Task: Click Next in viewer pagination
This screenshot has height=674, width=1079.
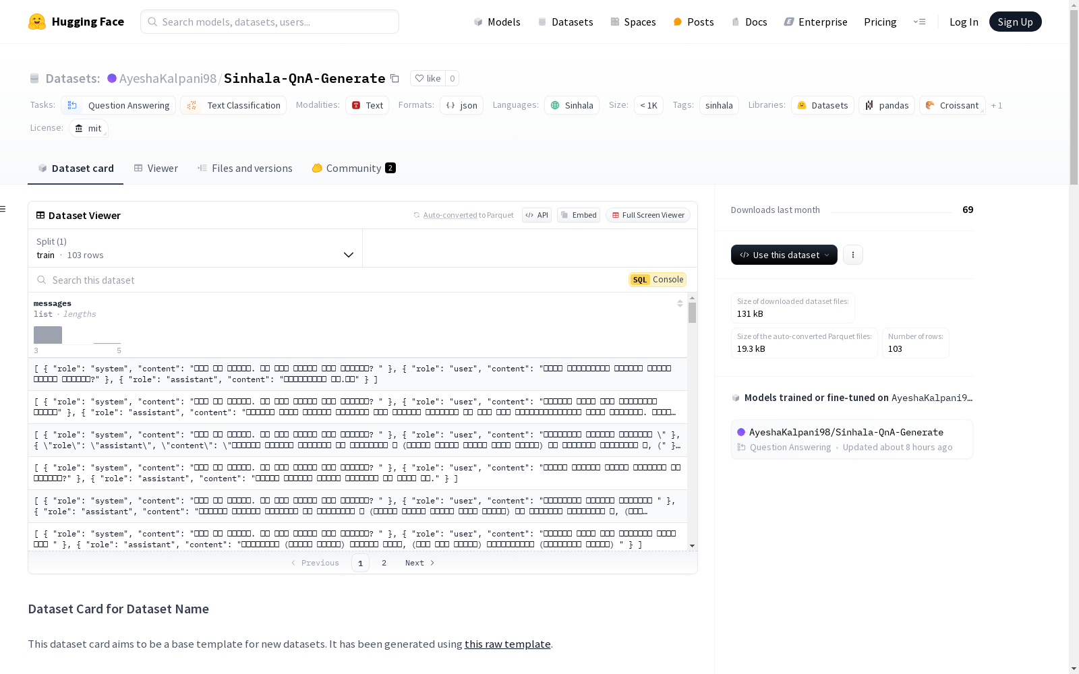Action: [x=420, y=563]
